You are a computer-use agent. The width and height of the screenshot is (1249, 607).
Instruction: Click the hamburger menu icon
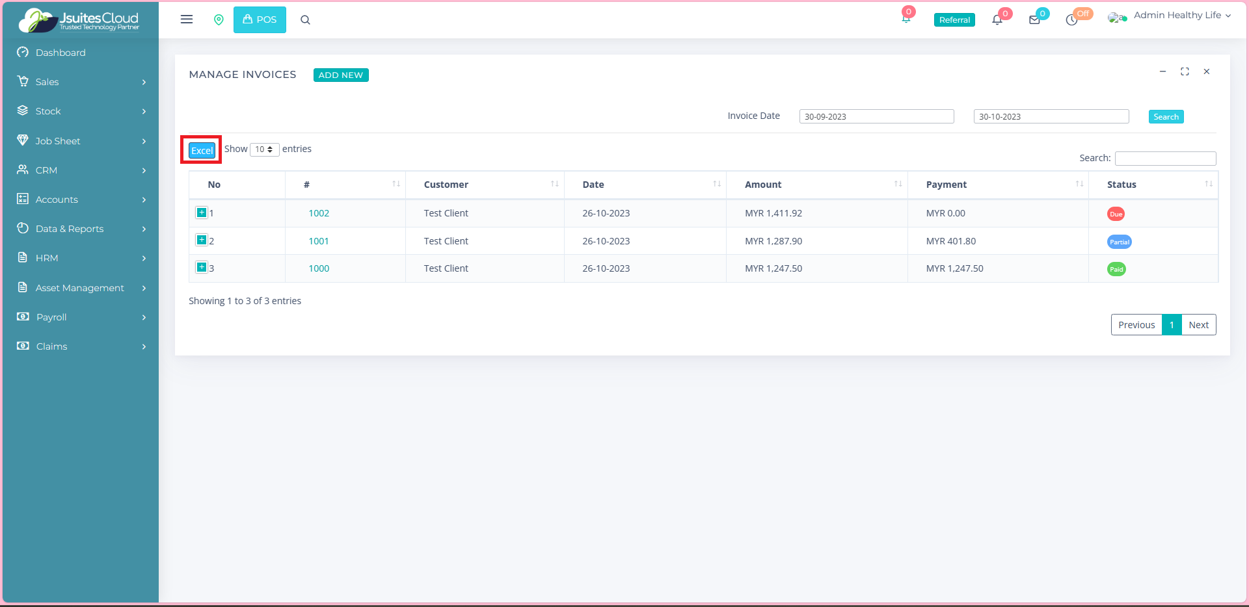187,19
